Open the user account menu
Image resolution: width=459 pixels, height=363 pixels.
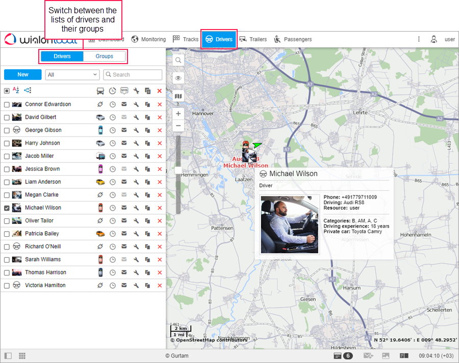443,39
